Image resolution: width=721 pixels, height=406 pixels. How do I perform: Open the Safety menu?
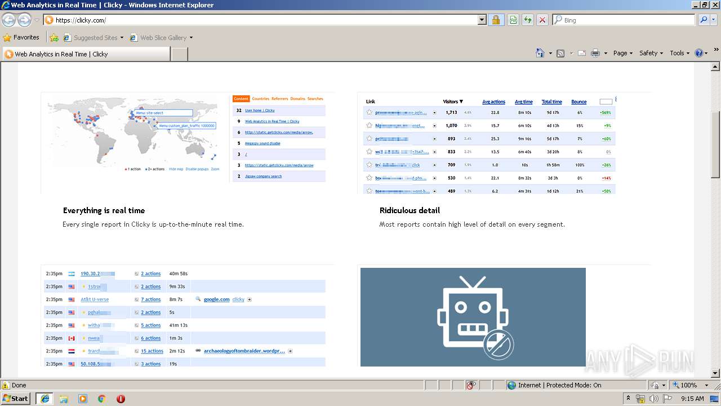[651, 53]
